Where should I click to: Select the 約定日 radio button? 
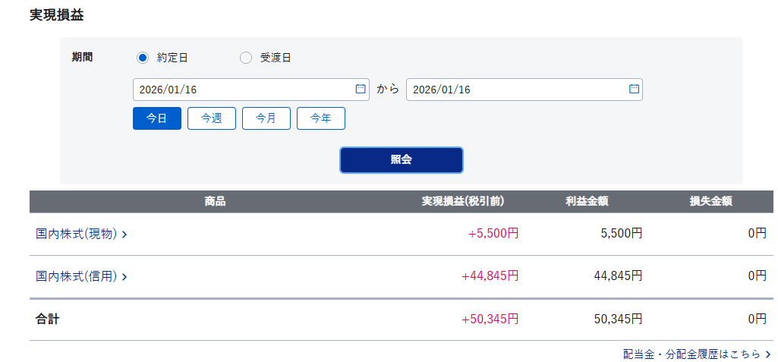coord(142,58)
